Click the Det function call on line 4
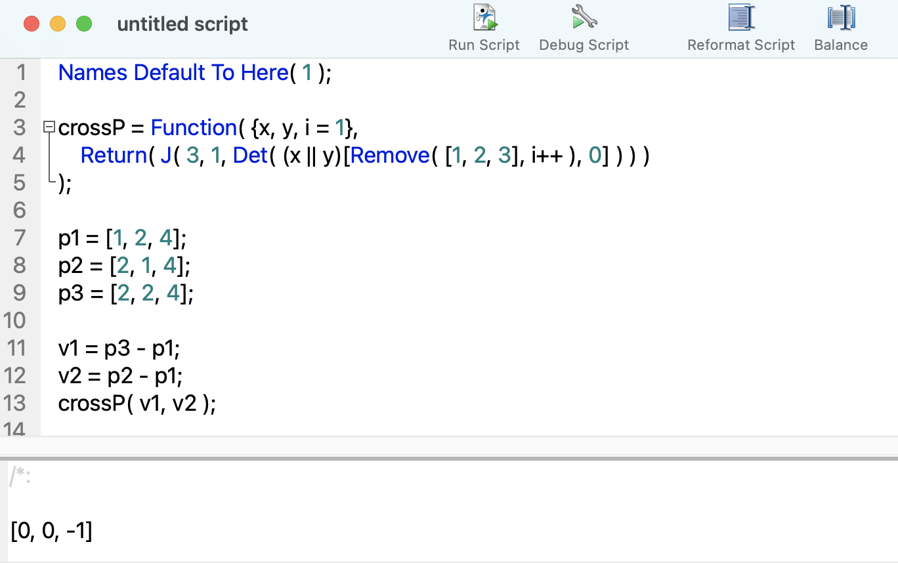Viewport: 898px width, 563px height. tap(250, 156)
